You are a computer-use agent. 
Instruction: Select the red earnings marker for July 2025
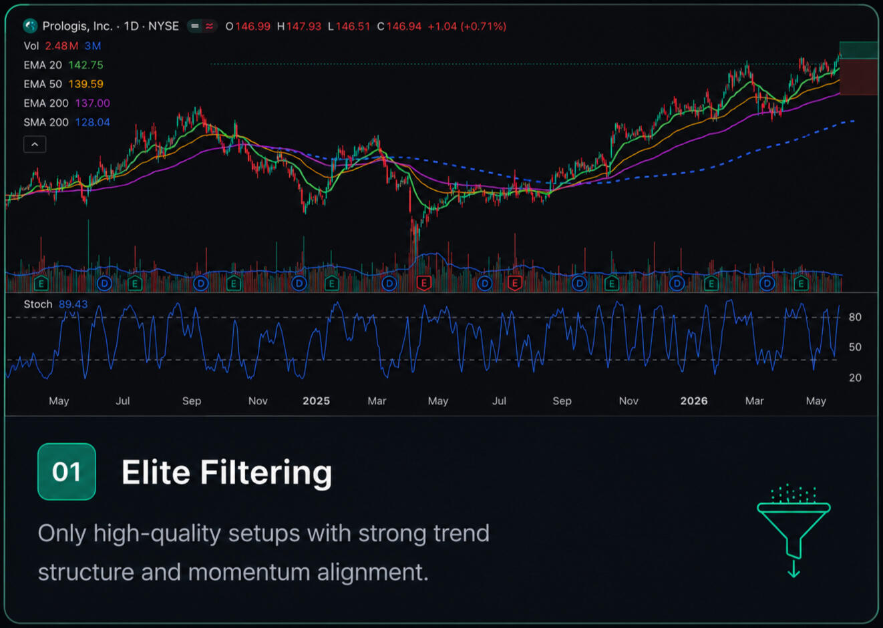click(514, 284)
